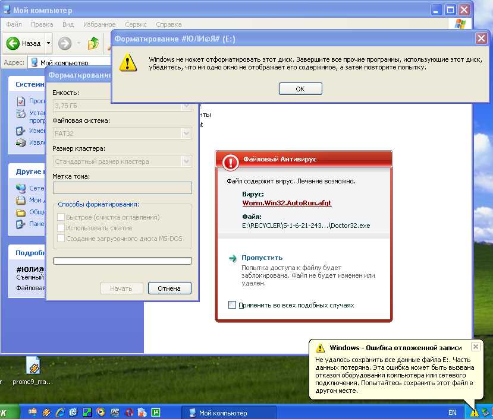Open the Справка menu
This screenshot has width=493, height=419.
click(x=168, y=24)
